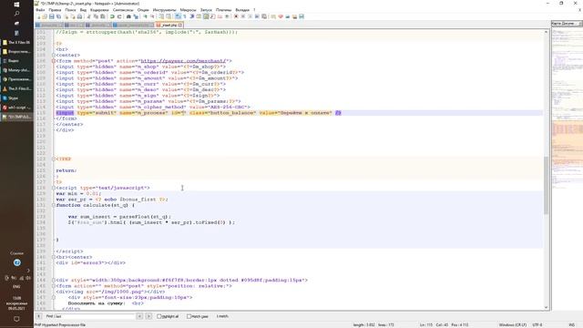The width and height of the screenshot is (583, 328).
Task: Click the Document Map preview
Action: [567, 168]
